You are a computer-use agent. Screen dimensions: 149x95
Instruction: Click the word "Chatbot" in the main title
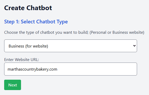(39, 8)
